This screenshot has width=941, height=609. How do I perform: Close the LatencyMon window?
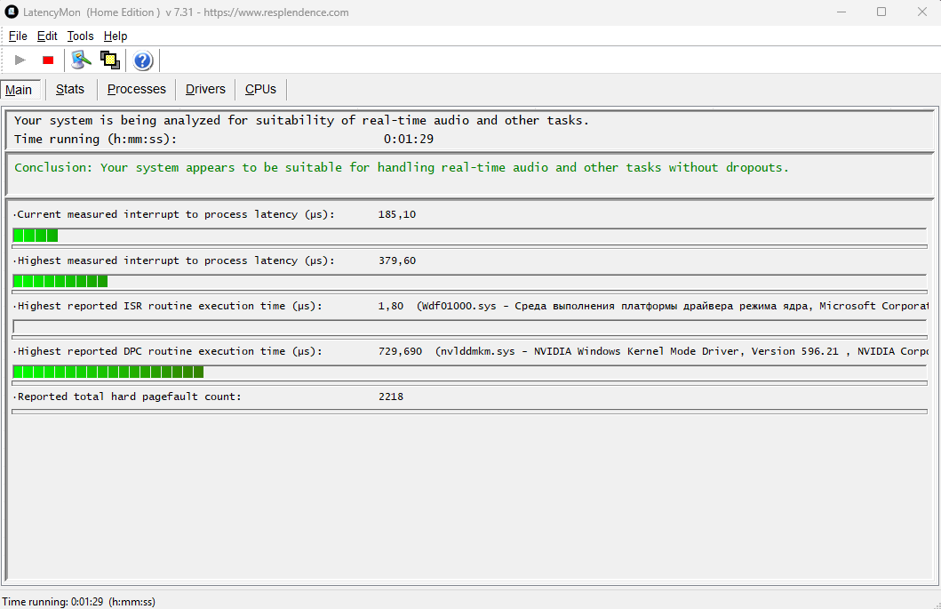921,12
